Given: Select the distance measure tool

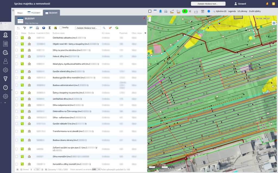Looking at the screenshot, I should pos(172,11).
